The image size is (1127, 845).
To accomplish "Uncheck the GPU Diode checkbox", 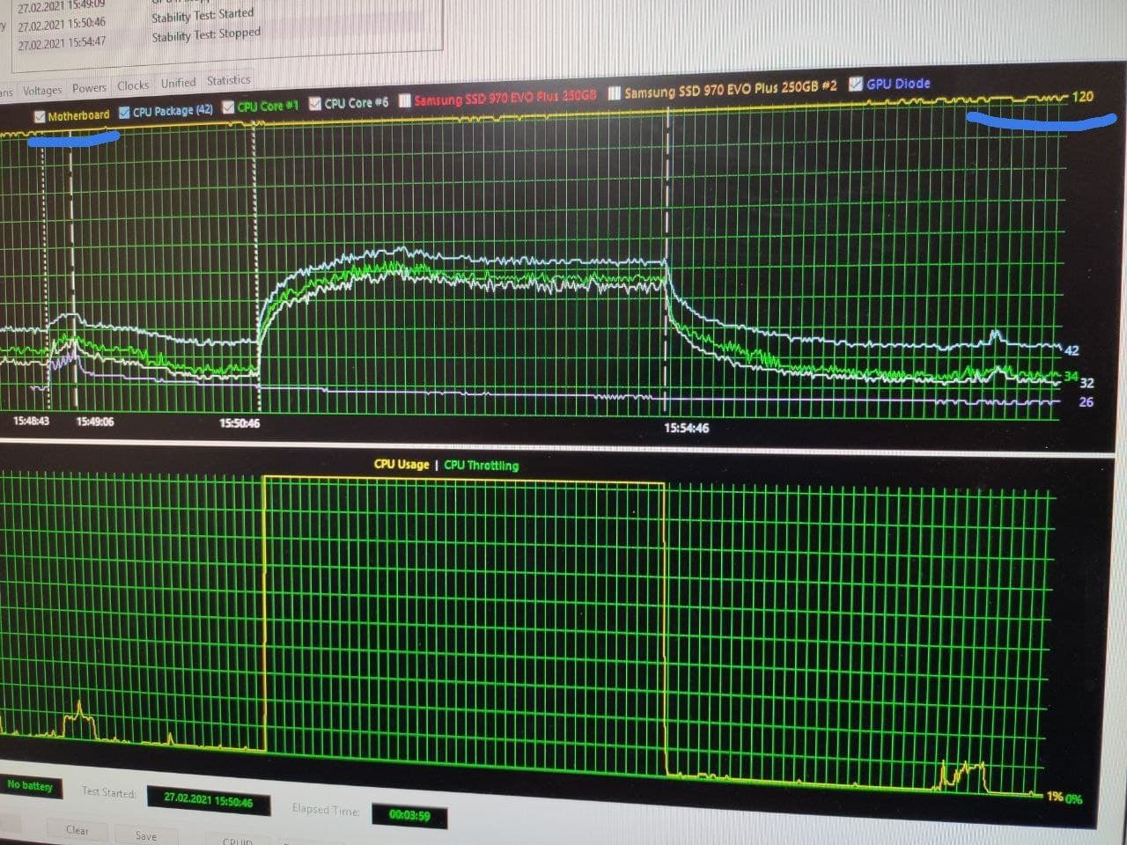I will click(855, 84).
